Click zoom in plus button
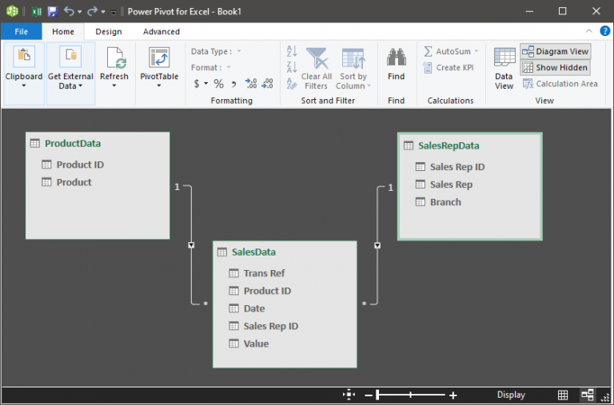The image size is (614, 405). point(453,395)
